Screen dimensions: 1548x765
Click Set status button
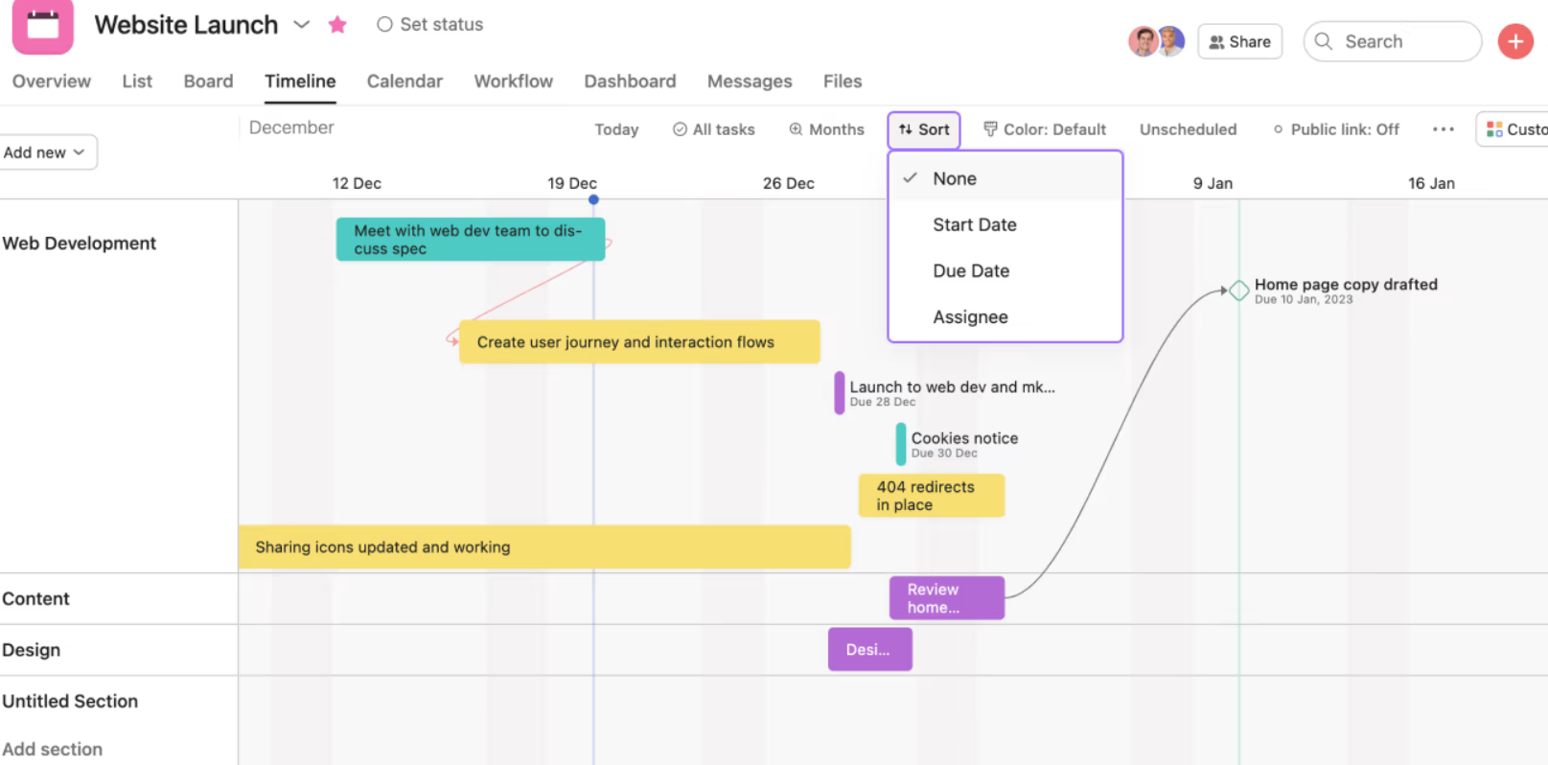429,25
